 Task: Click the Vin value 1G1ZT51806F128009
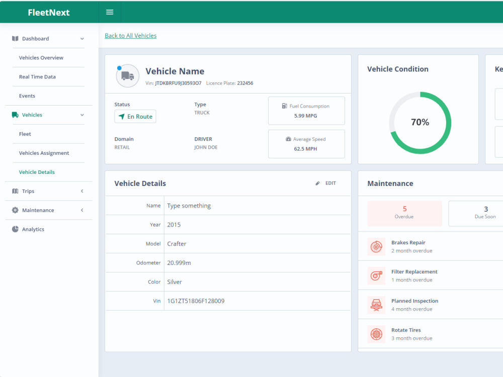point(196,301)
